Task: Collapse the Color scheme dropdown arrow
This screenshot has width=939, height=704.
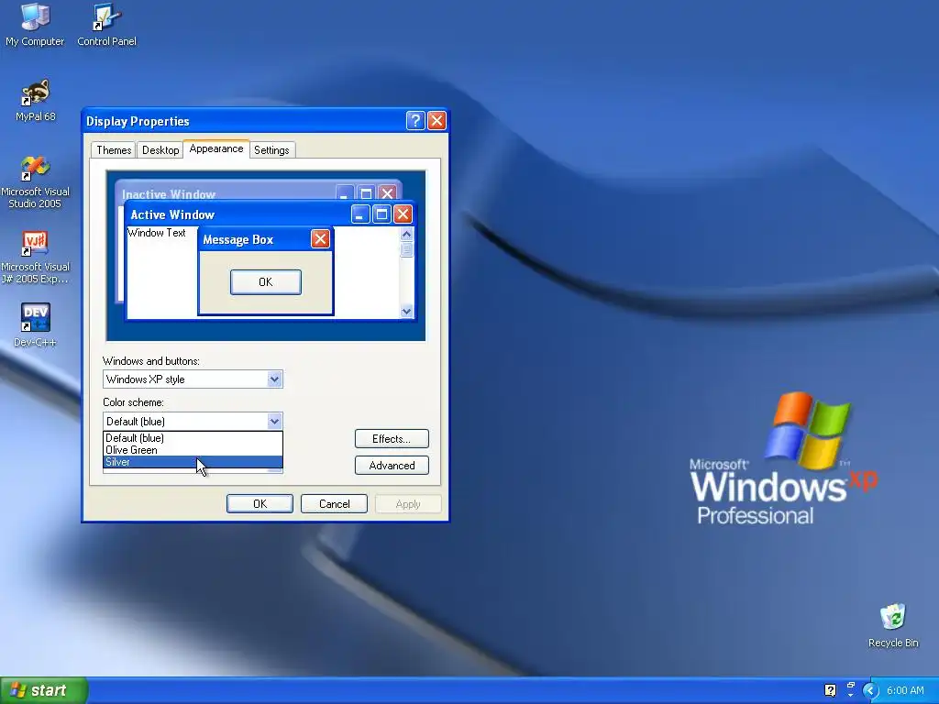Action: pos(274,422)
